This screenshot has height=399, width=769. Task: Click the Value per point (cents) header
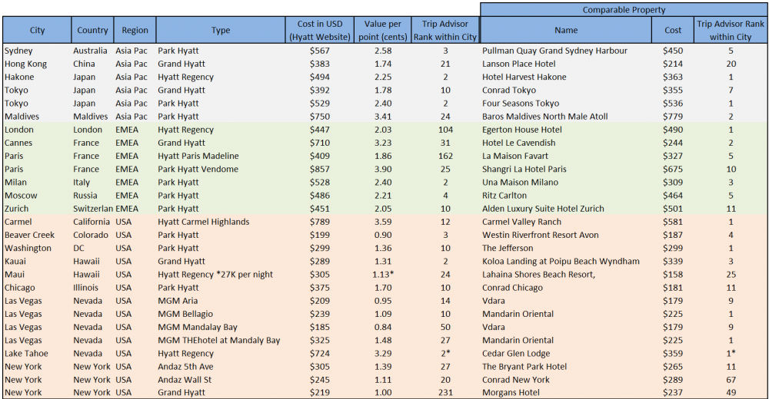(382, 31)
